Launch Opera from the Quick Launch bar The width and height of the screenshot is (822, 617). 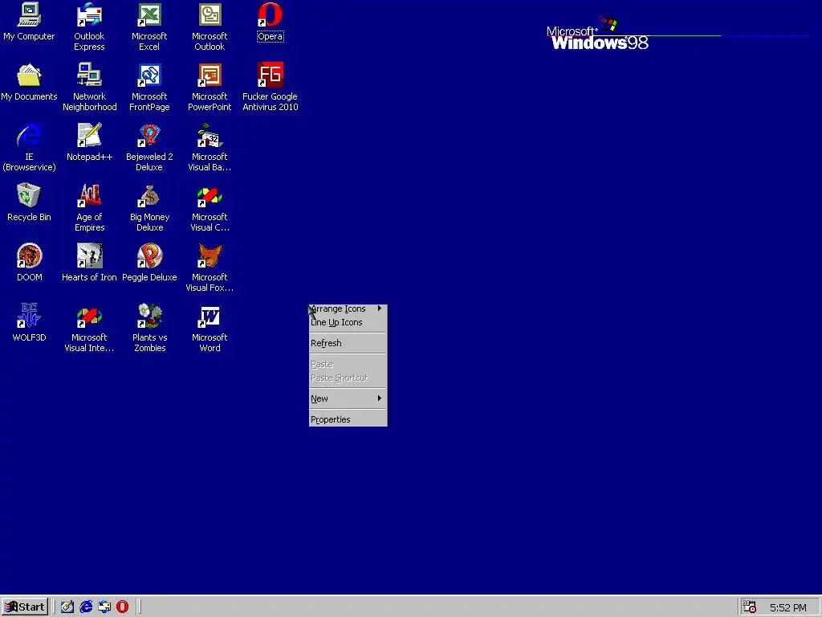pyautogui.click(x=123, y=607)
